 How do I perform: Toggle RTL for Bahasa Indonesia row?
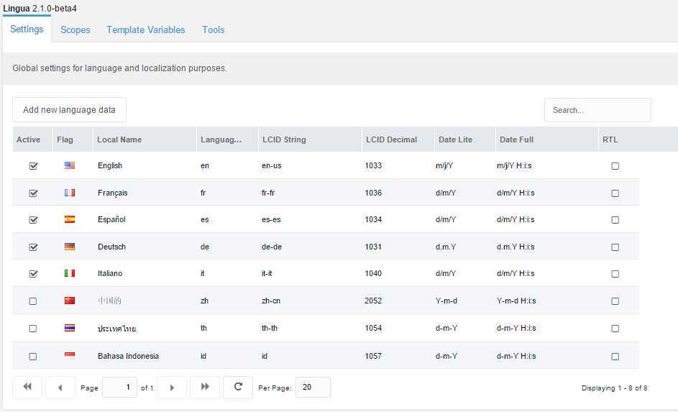pos(615,356)
